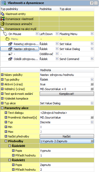Click the On Mouse row mouse icon

5,34
